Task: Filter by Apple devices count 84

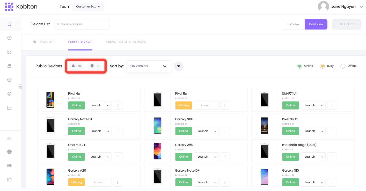Action: tap(76, 66)
